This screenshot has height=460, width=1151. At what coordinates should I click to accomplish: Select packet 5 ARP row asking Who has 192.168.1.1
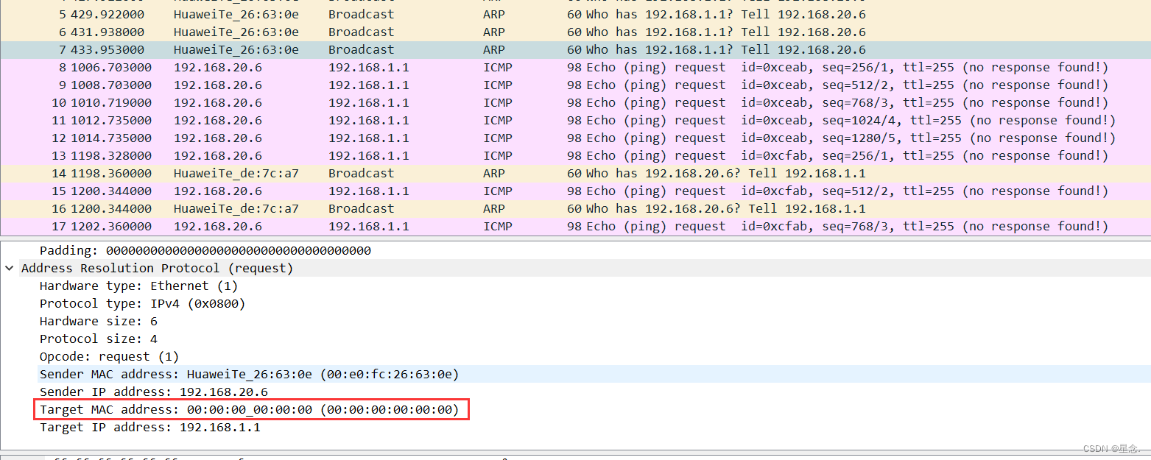295,14
